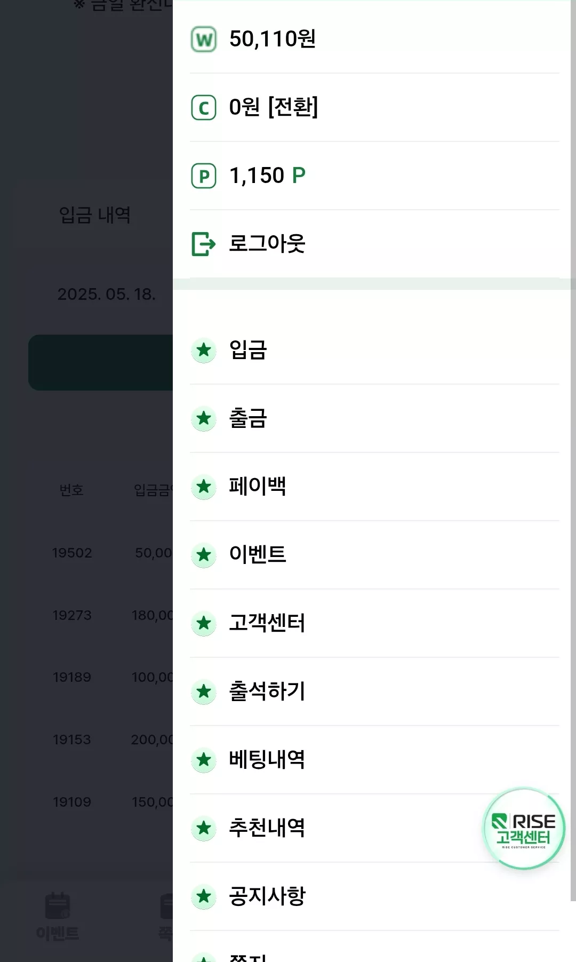Tap the W won balance icon
The height and width of the screenshot is (962, 576).
[204, 39]
